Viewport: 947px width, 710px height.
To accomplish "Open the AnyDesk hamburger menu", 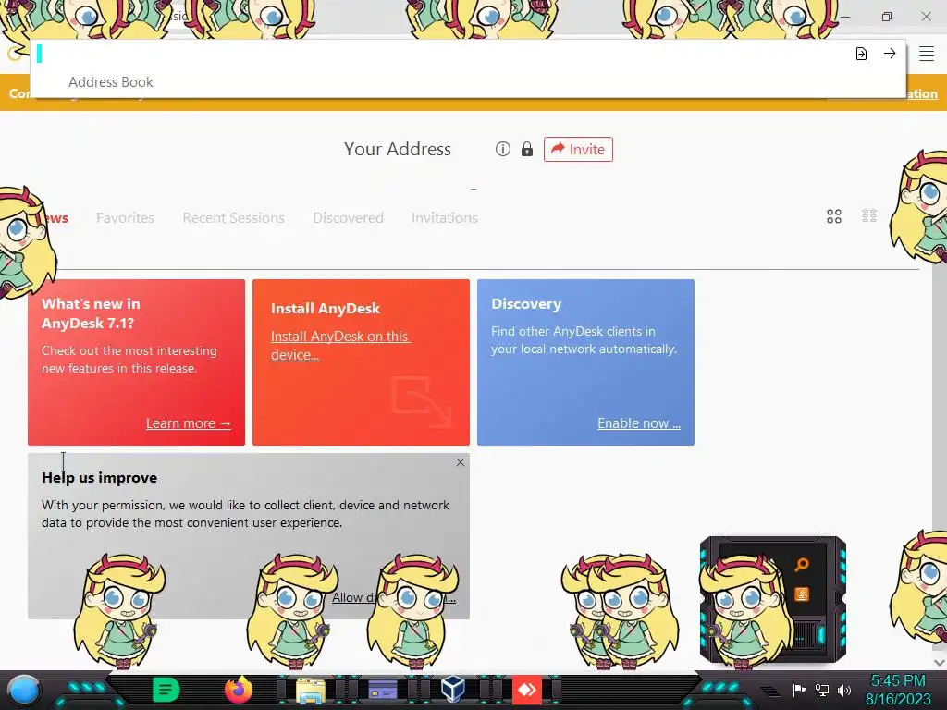I will 927,54.
